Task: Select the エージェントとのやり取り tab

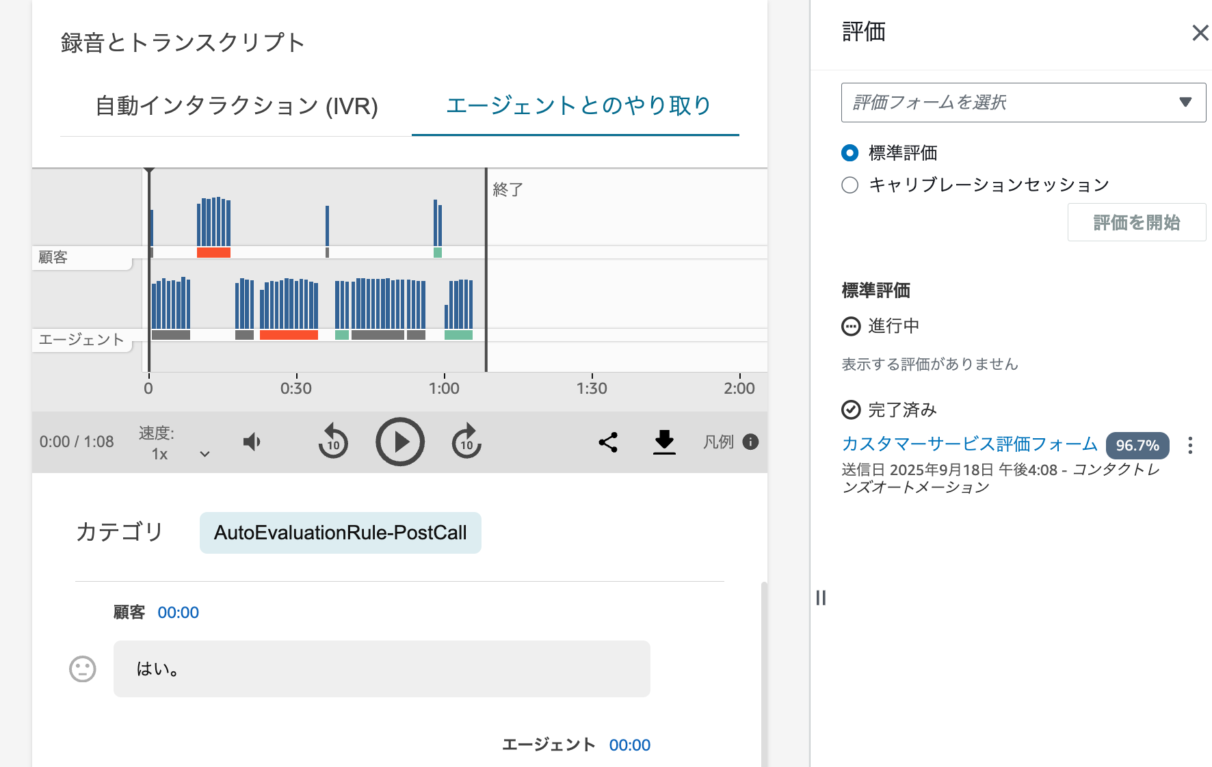Action: coord(578,106)
